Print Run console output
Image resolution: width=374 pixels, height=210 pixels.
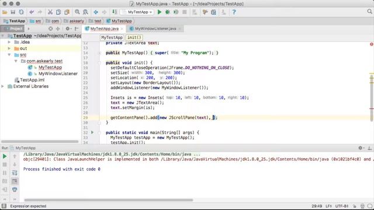coord(15,190)
